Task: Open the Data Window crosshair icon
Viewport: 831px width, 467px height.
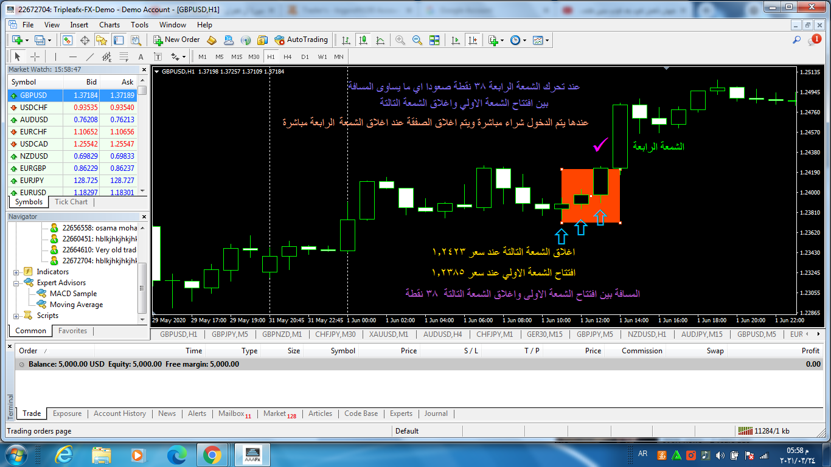Action: [x=85, y=40]
